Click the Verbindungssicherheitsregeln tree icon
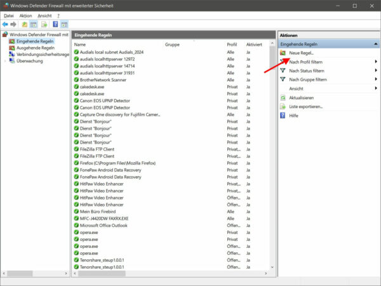Viewport: 381px width, 286px height. point(12,54)
